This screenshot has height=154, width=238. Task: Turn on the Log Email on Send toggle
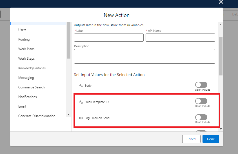click(201, 117)
